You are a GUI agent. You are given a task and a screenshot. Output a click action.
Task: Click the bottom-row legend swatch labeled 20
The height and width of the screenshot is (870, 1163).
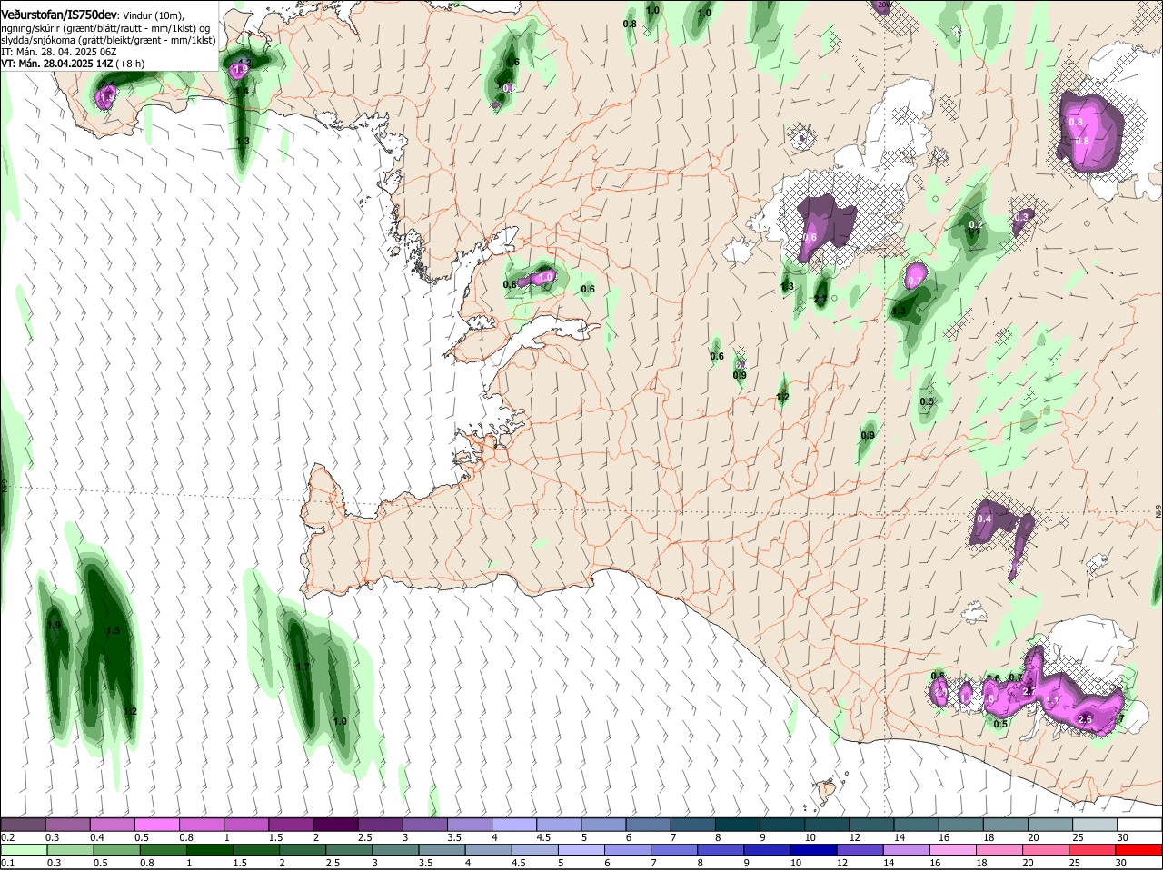click(x=1047, y=850)
